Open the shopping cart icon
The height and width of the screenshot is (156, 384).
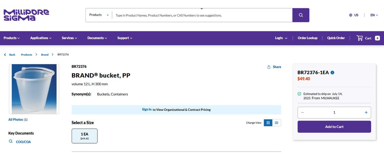[x=360, y=38]
